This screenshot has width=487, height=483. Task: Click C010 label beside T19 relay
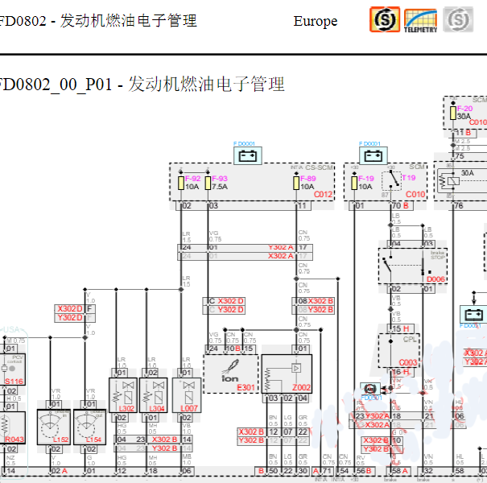tap(415, 195)
